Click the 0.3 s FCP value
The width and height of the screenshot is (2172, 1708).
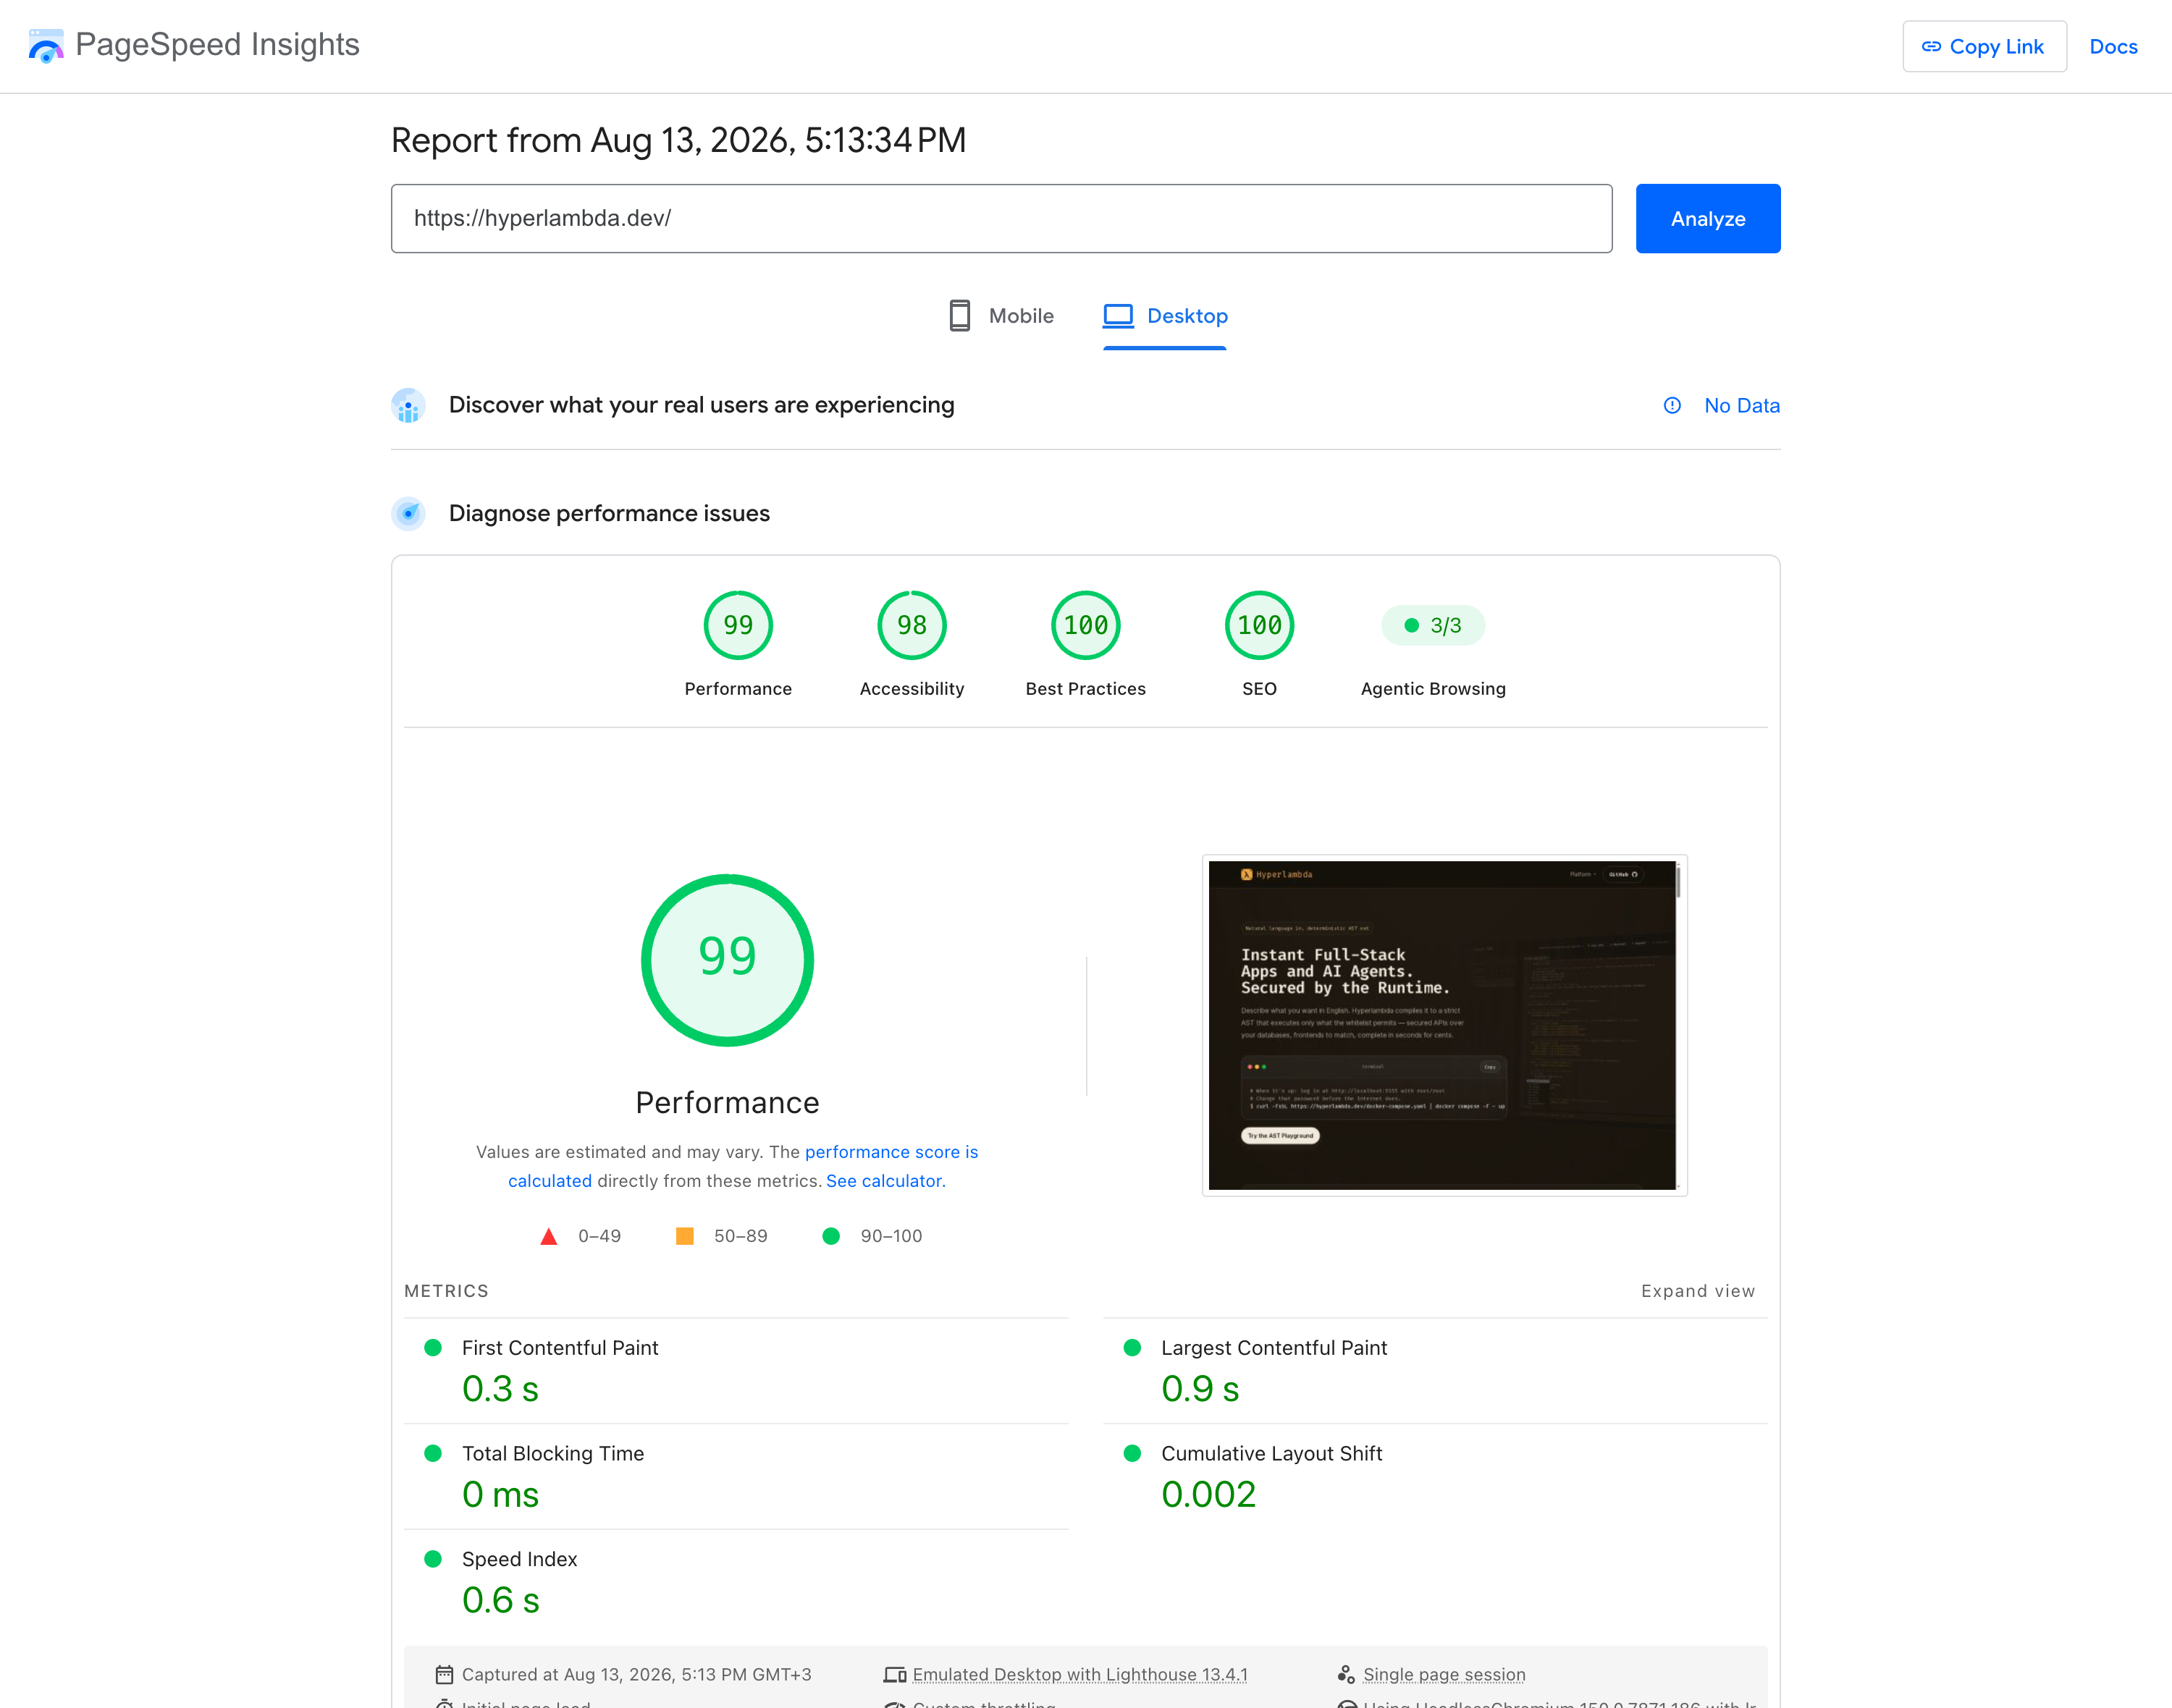500,1389
